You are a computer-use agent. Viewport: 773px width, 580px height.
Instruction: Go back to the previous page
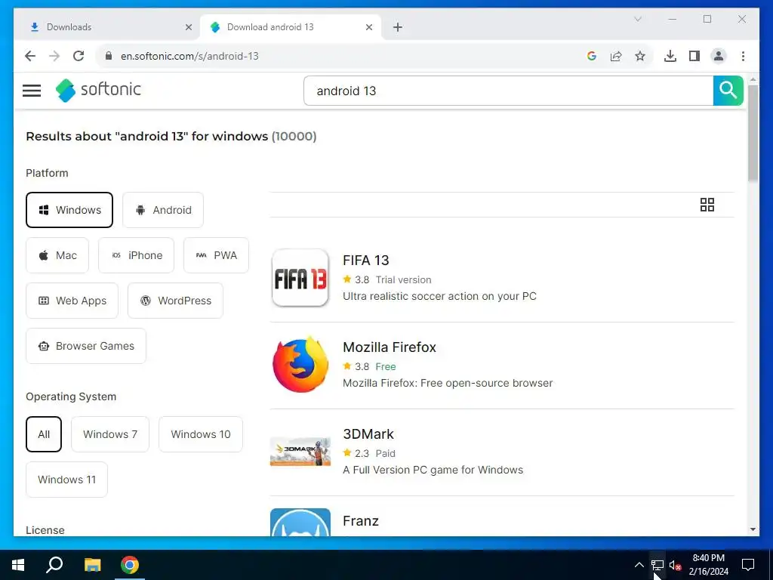[30, 56]
